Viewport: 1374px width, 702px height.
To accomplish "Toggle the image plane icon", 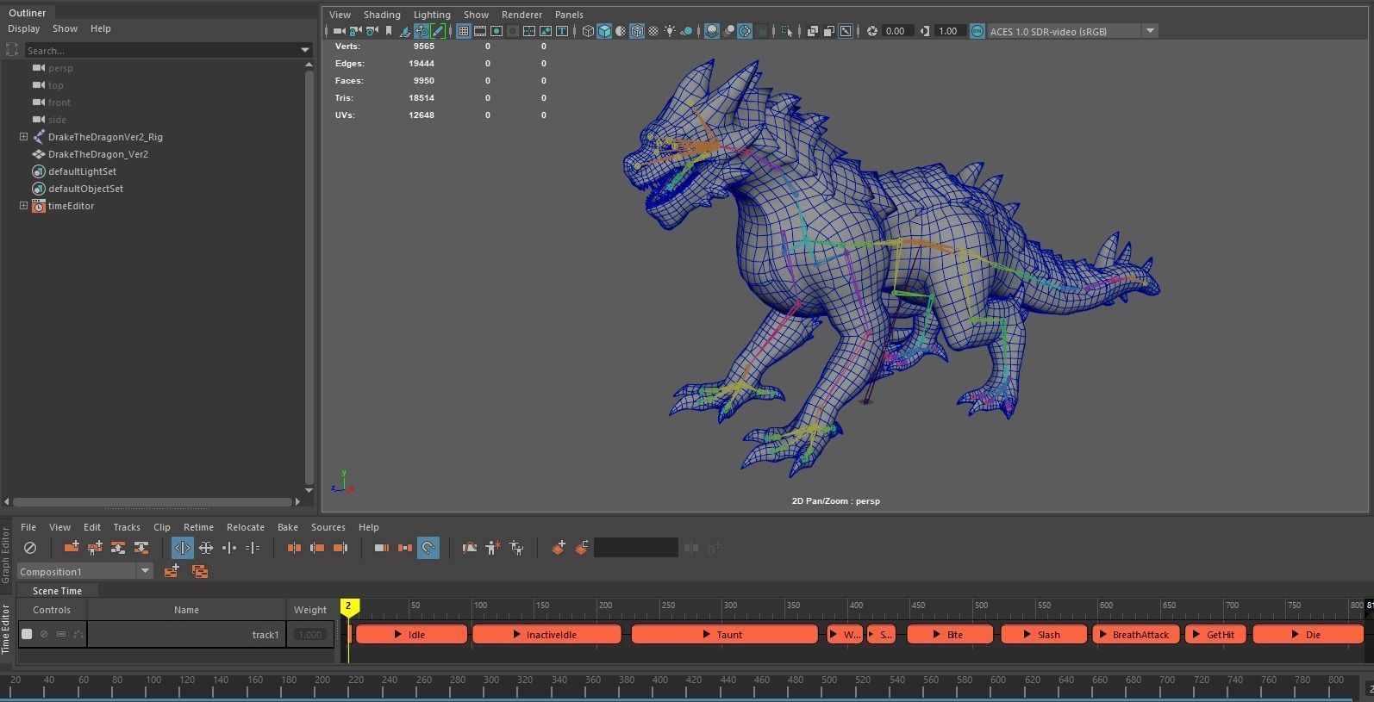I will pyautogui.click(x=405, y=31).
